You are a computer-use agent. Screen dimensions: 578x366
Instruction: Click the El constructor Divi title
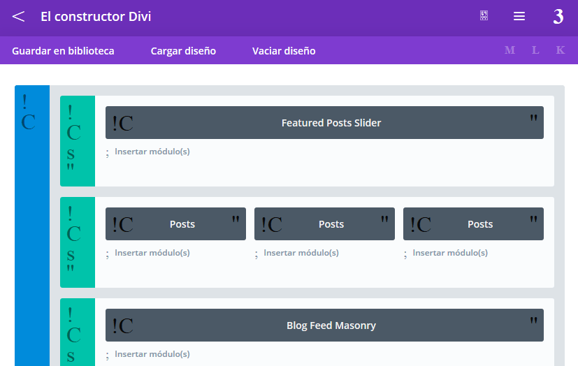[96, 17]
